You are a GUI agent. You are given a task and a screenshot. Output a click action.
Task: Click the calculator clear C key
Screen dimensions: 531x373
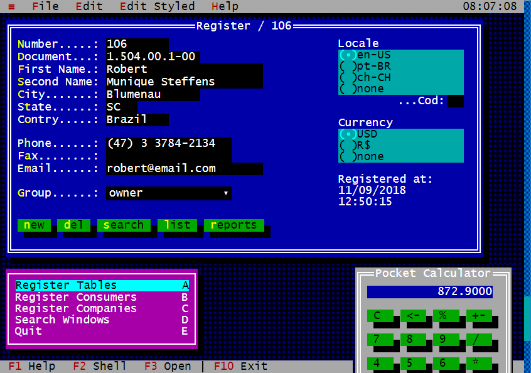[380, 316]
